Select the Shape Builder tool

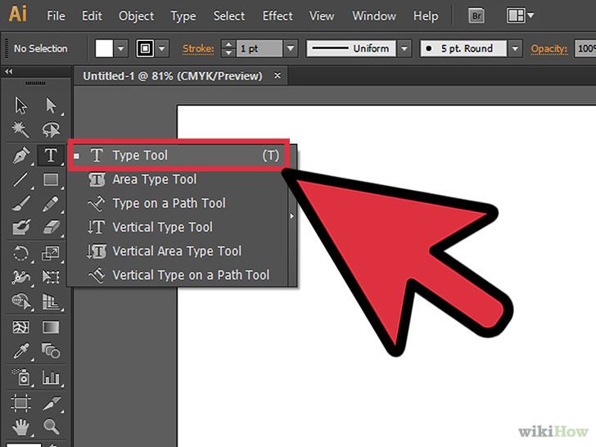(x=20, y=302)
